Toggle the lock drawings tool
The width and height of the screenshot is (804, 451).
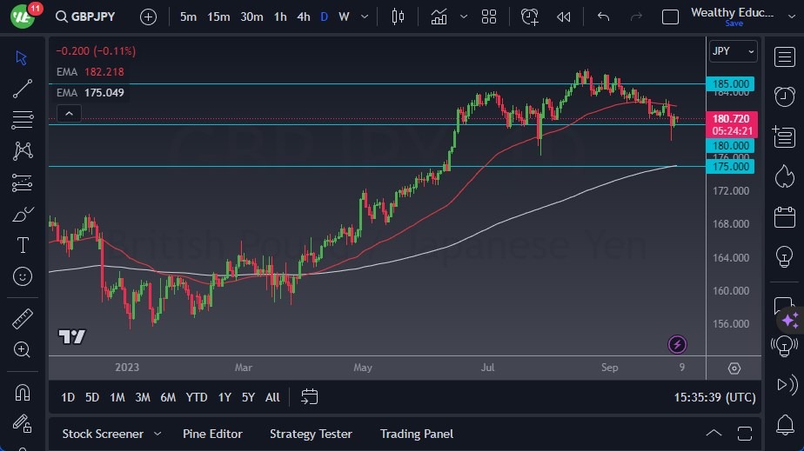[x=23, y=423]
